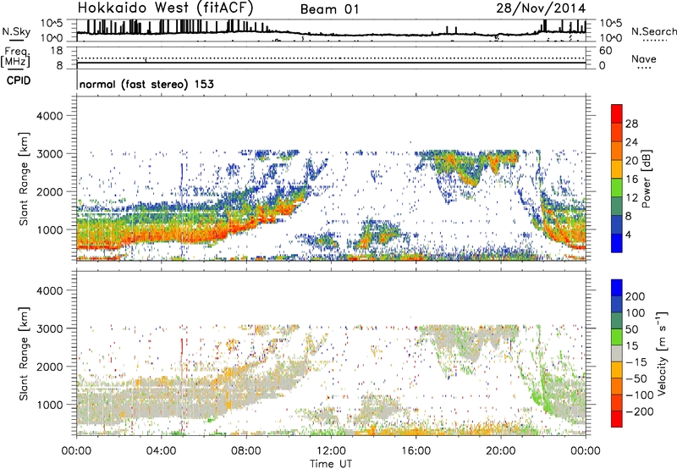Click the "-200" value on Velocity colorbar
Screen dimensions: 677x469
tap(640, 411)
